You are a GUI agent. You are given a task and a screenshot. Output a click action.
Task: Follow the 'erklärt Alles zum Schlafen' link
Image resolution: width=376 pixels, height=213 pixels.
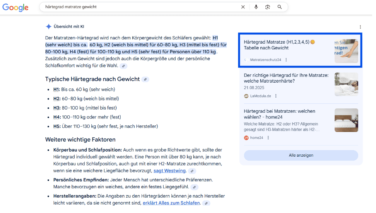click(171, 203)
